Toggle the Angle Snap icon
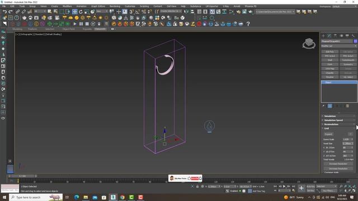 (x=138, y=12)
